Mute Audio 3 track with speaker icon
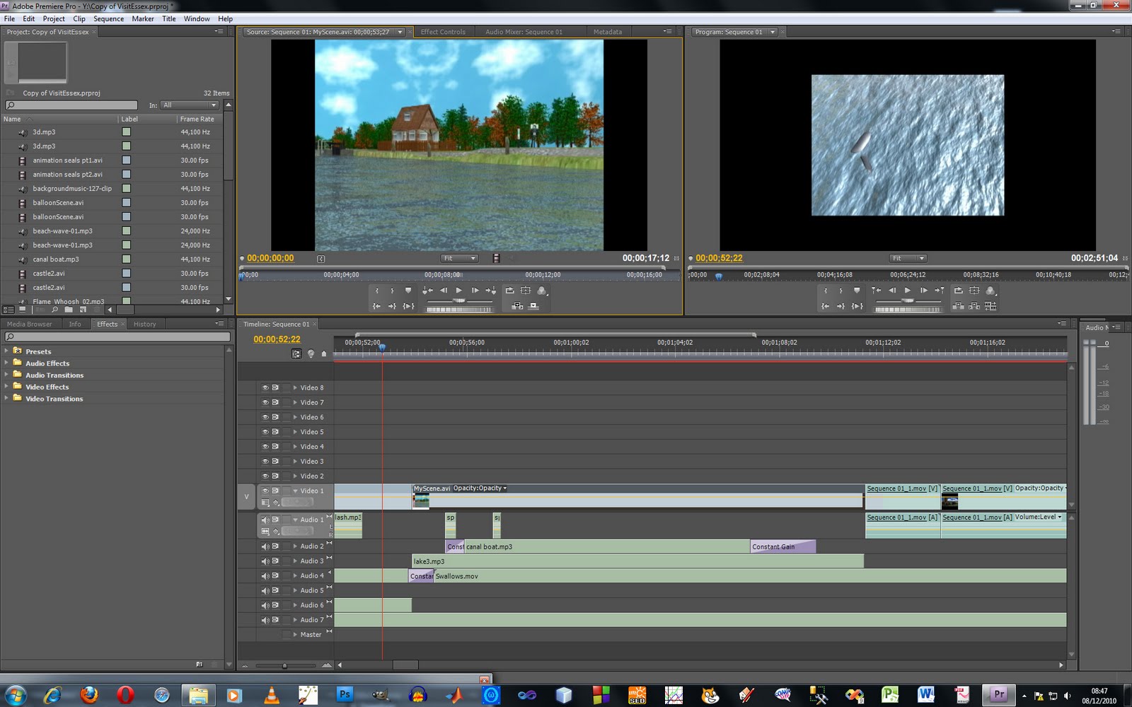The height and width of the screenshot is (707, 1132). pyautogui.click(x=265, y=561)
